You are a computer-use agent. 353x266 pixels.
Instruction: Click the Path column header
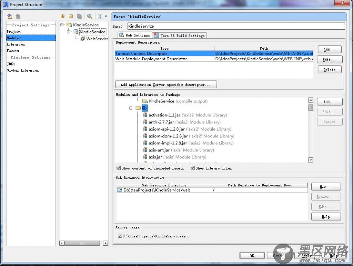pyautogui.click(x=264, y=48)
